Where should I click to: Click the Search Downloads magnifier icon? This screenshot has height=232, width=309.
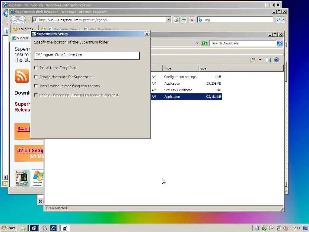(x=280, y=43)
